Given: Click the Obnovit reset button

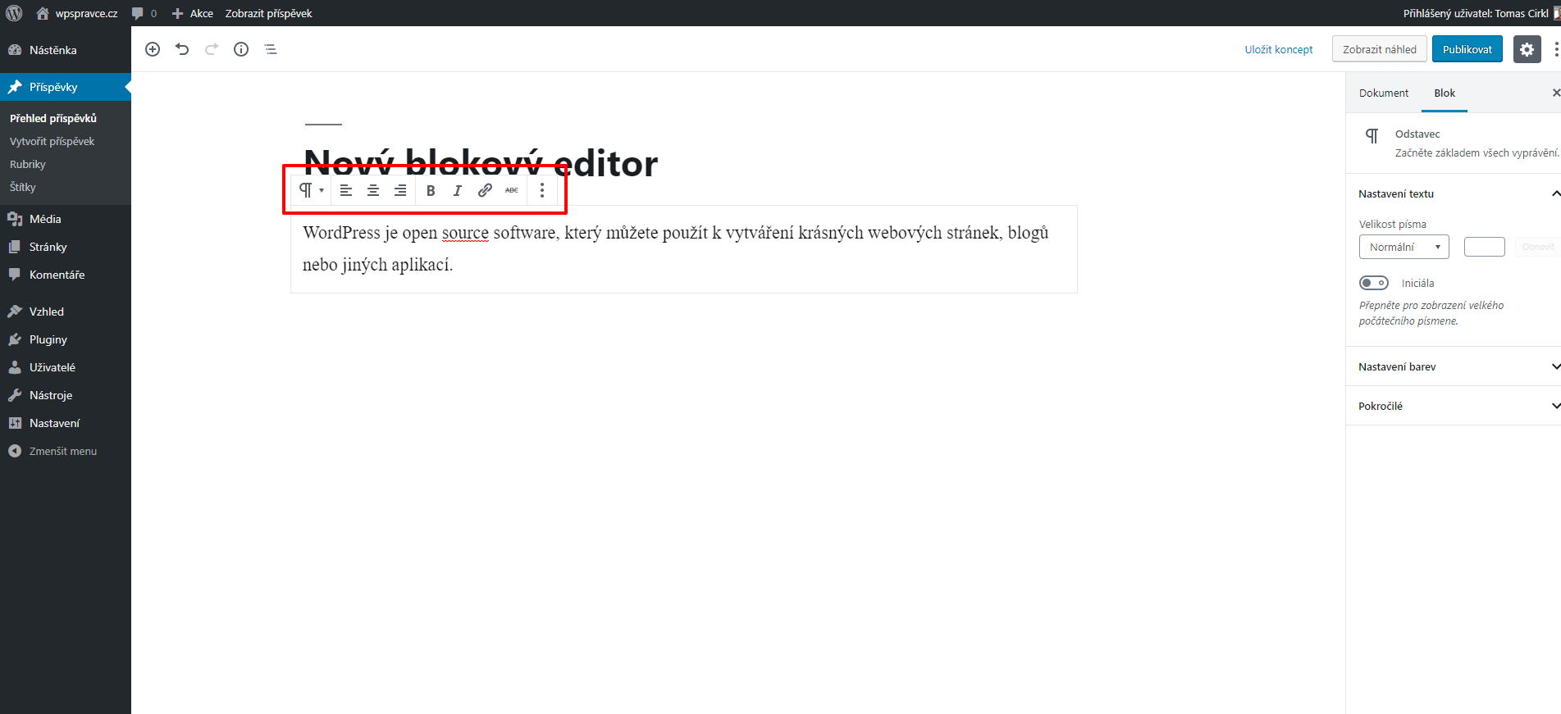Looking at the screenshot, I should [x=1538, y=247].
